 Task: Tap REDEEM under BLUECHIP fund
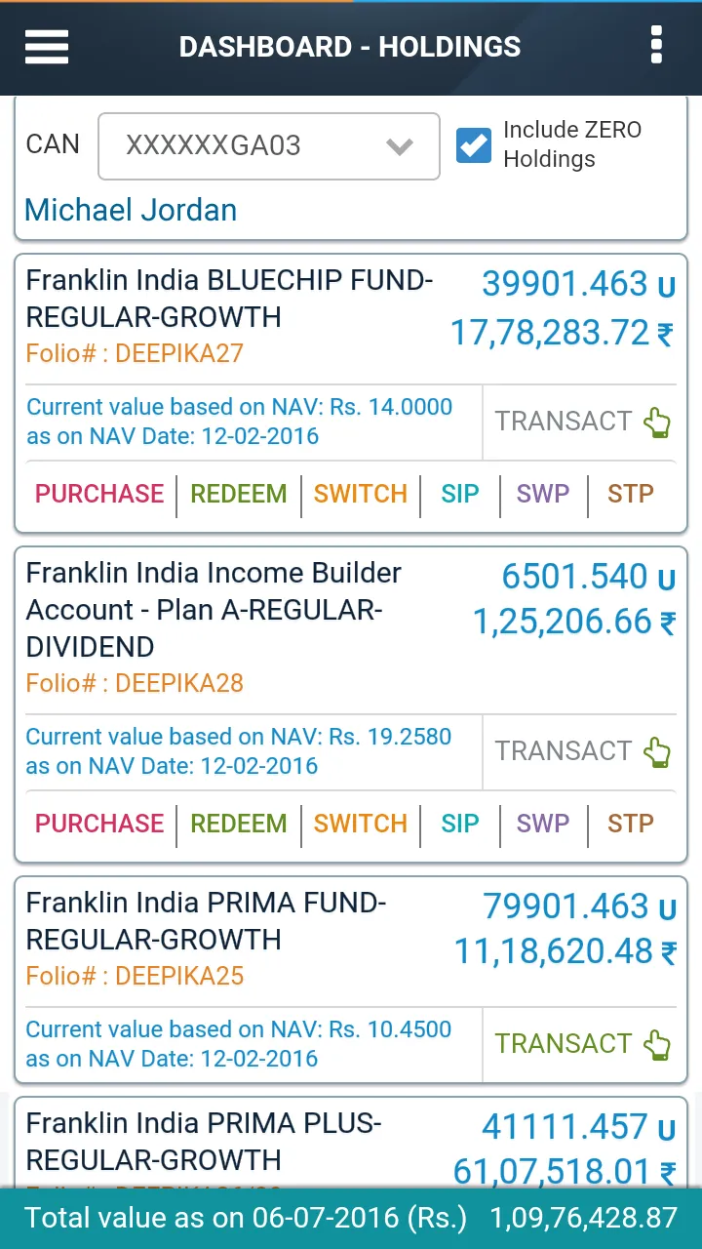239,494
